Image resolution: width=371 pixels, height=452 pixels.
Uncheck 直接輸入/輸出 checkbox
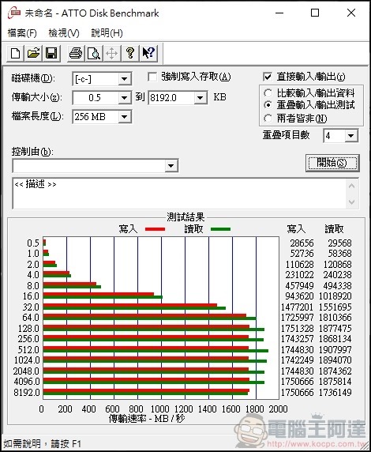pyautogui.click(x=268, y=77)
